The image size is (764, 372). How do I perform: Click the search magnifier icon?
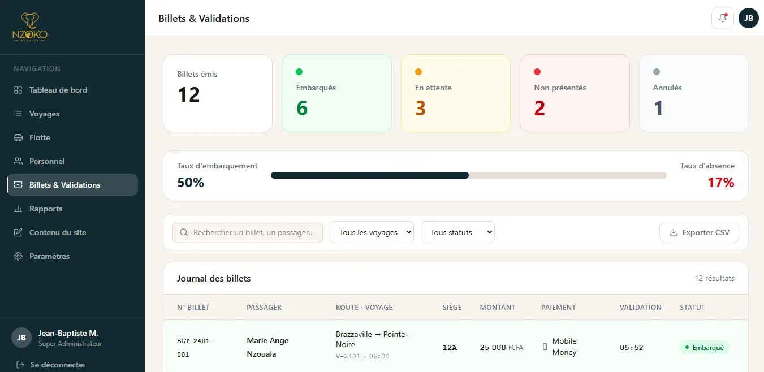[x=184, y=232]
